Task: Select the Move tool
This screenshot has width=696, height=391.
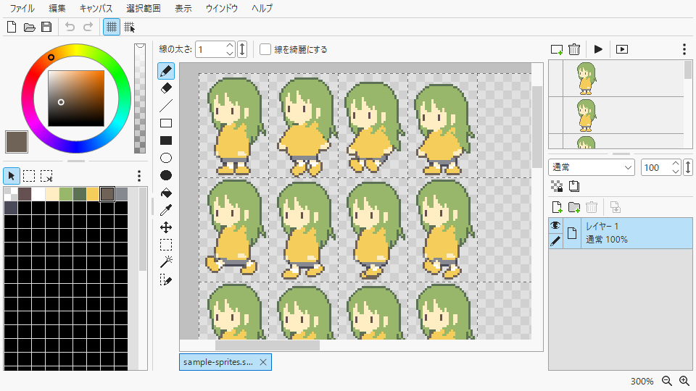Action: click(x=166, y=227)
